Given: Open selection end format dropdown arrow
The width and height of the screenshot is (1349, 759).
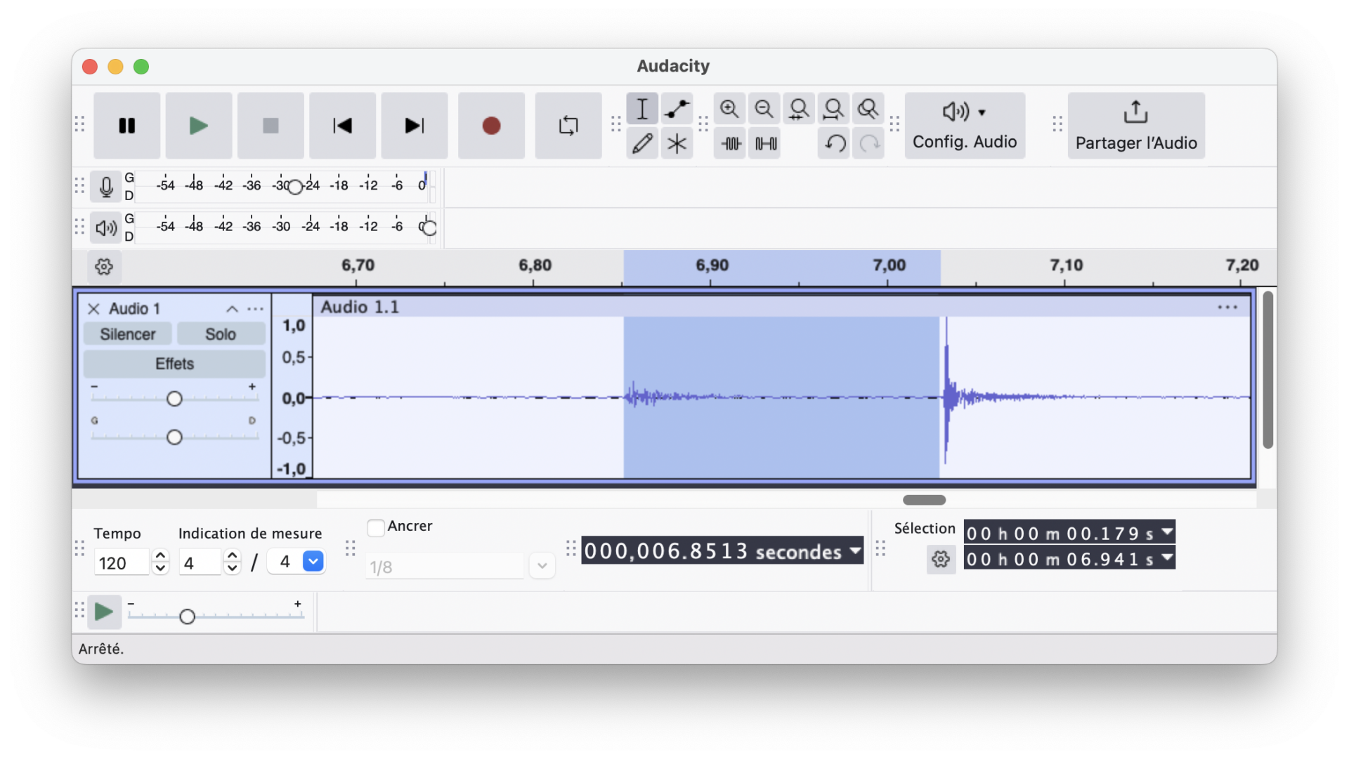Looking at the screenshot, I should (x=1167, y=557).
